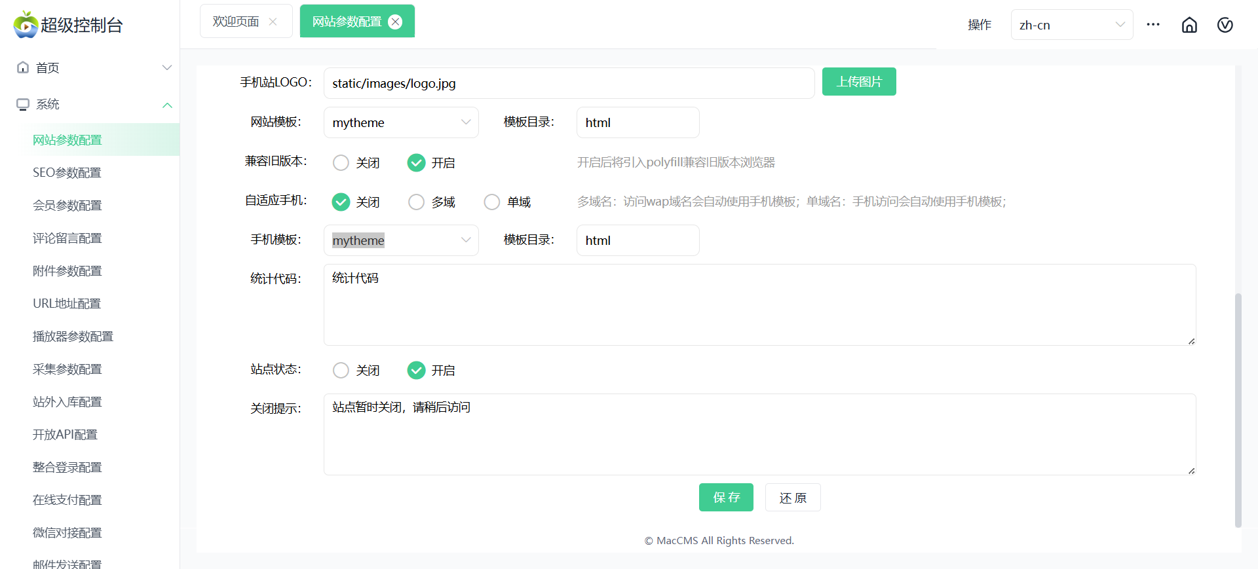Click the polyfill hint text for 兼容旧版本
The height and width of the screenshot is (569, 1258).
click(676, 162)
